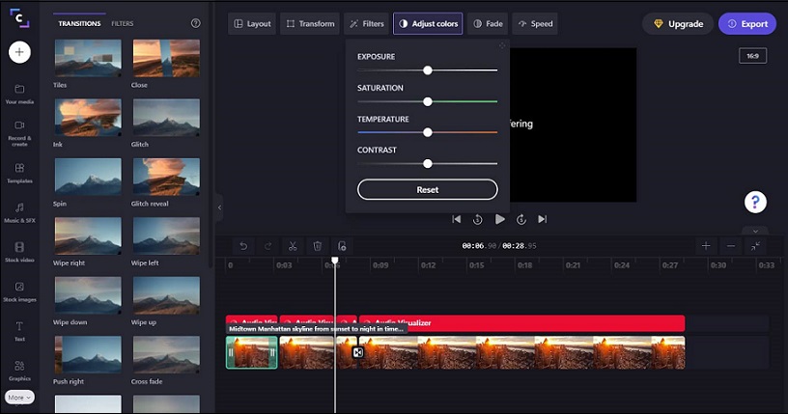
Task: Click the transition icon between video clips
Action: click(358, 352)
